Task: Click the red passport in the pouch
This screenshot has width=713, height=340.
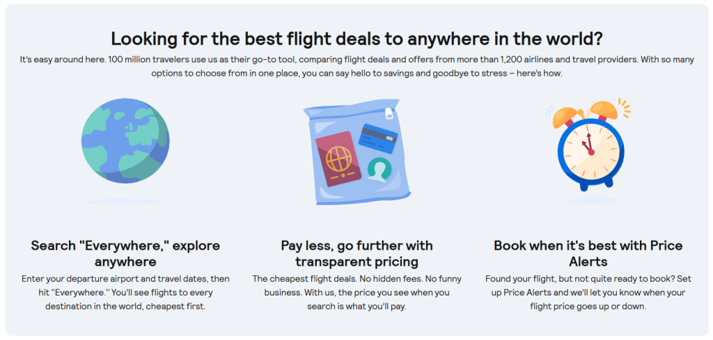Action: 338,158
